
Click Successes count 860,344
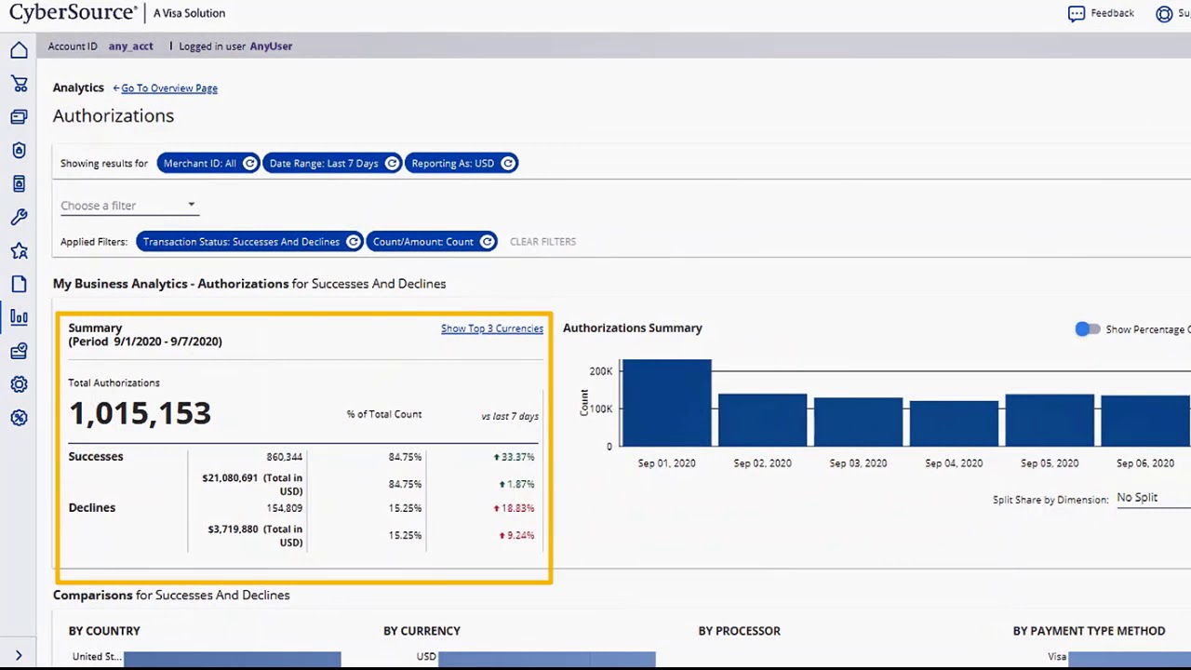284,457
